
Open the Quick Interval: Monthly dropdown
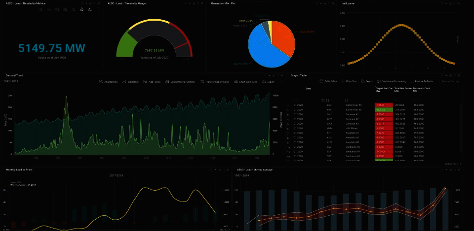tap(180, 82)
